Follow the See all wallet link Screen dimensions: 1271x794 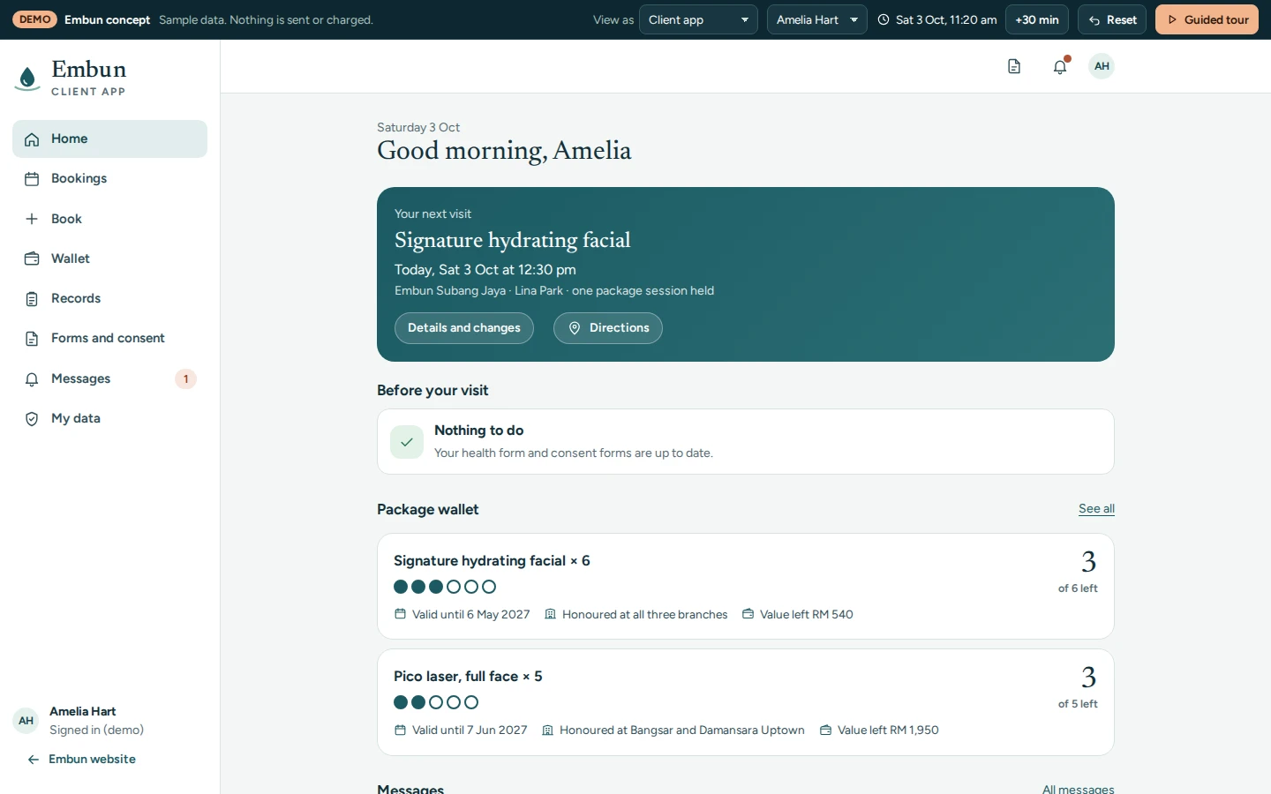click(x=1096, y=509)
